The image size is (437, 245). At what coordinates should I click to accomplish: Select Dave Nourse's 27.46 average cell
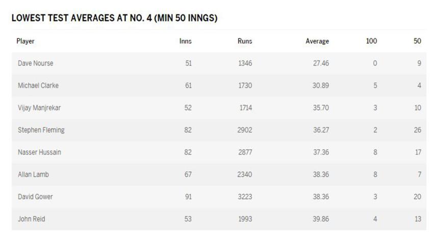(321, 64)
